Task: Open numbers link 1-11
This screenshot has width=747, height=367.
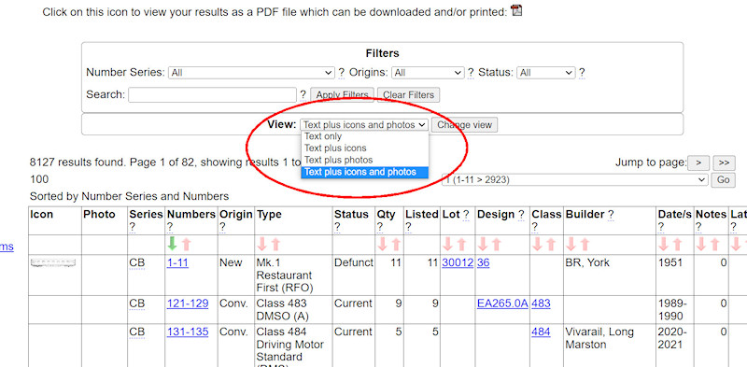Action: [177, 262]
